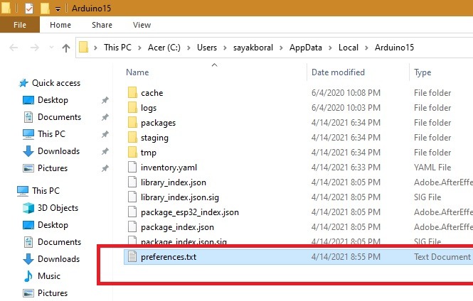This screenshot has width=473, height=301.
Task: Select Quick access in the sidebar
Action: pos(56,83)
